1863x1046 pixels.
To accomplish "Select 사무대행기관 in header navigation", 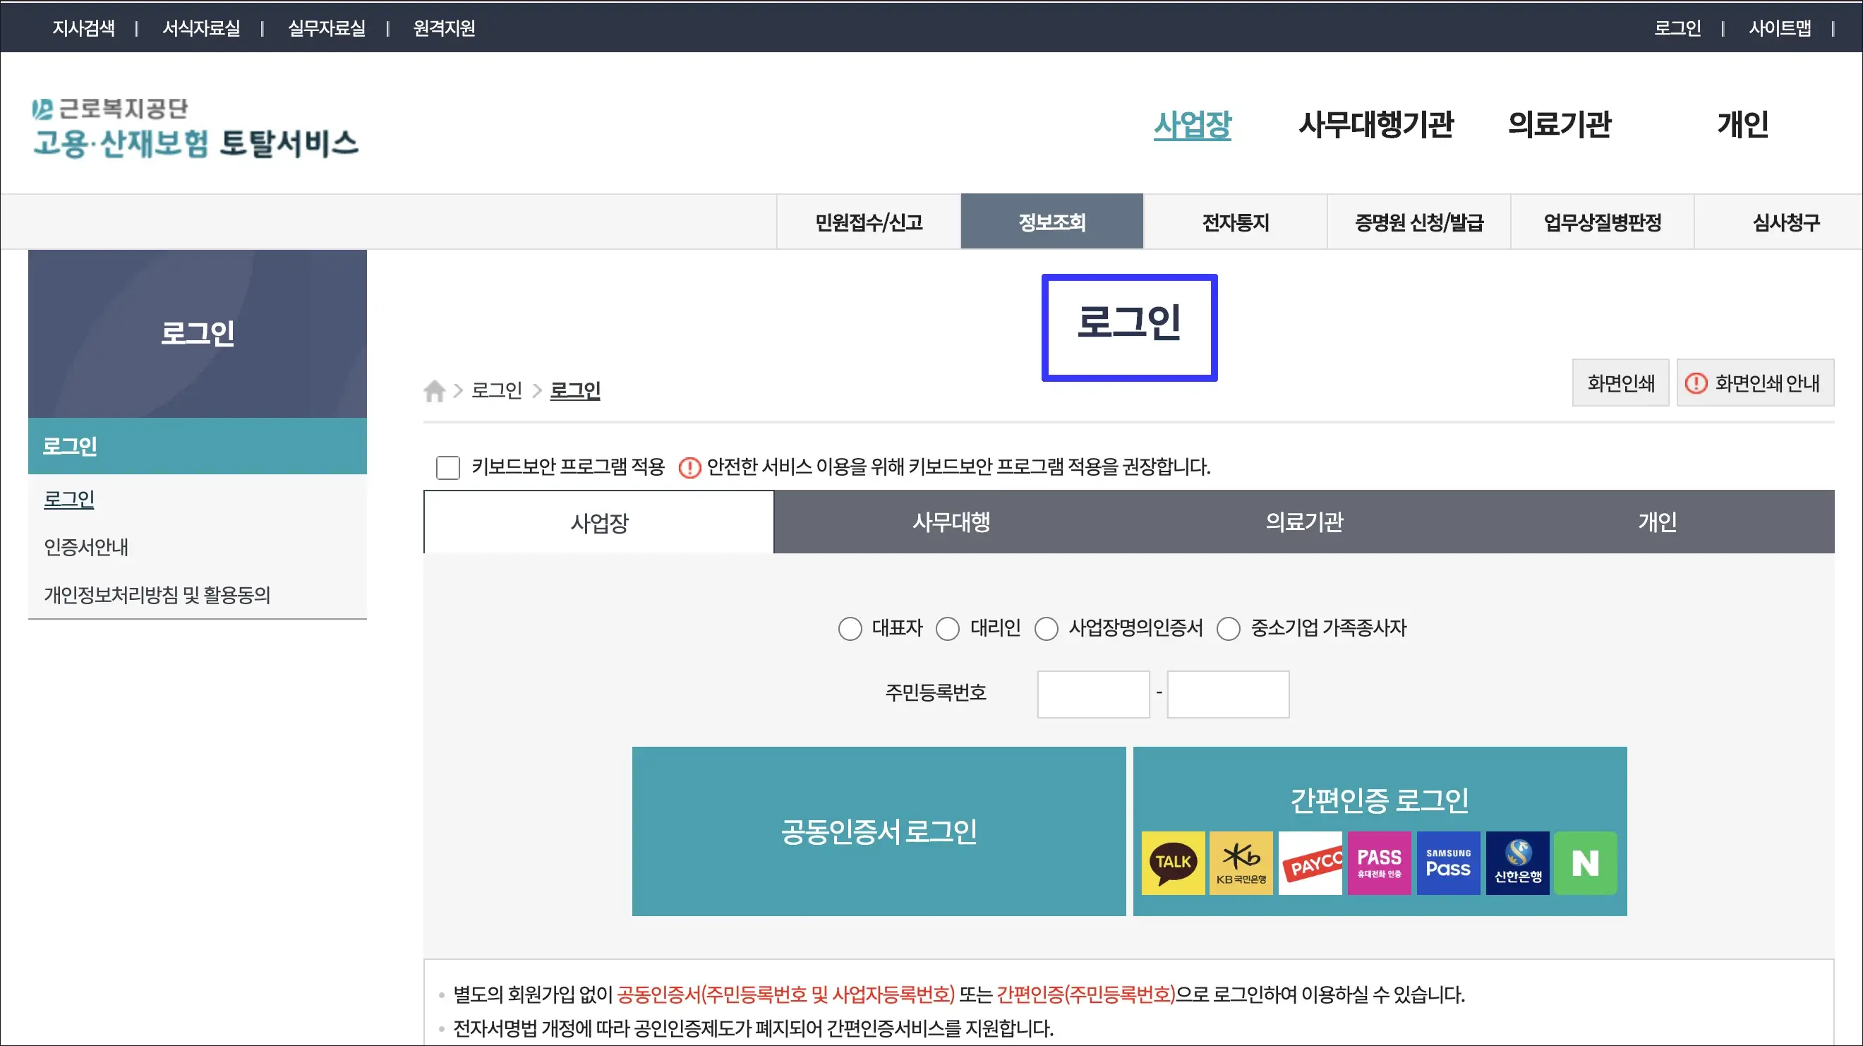I will click(x=1375, y=124).
